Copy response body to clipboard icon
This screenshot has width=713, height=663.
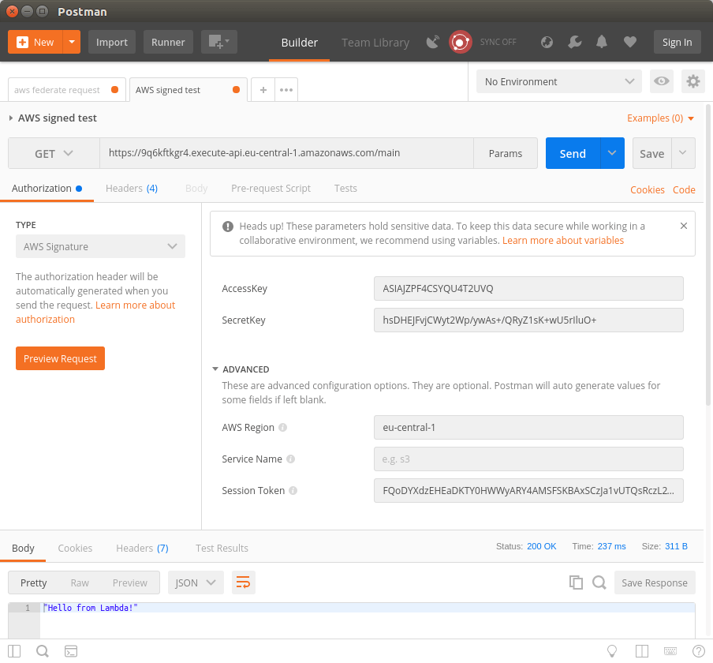coord(576,582)
